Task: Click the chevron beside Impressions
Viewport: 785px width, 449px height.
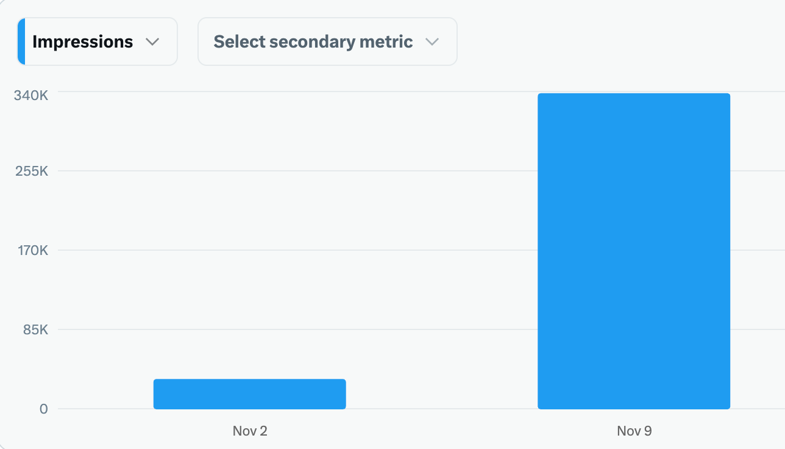Action: click(153, 41)
